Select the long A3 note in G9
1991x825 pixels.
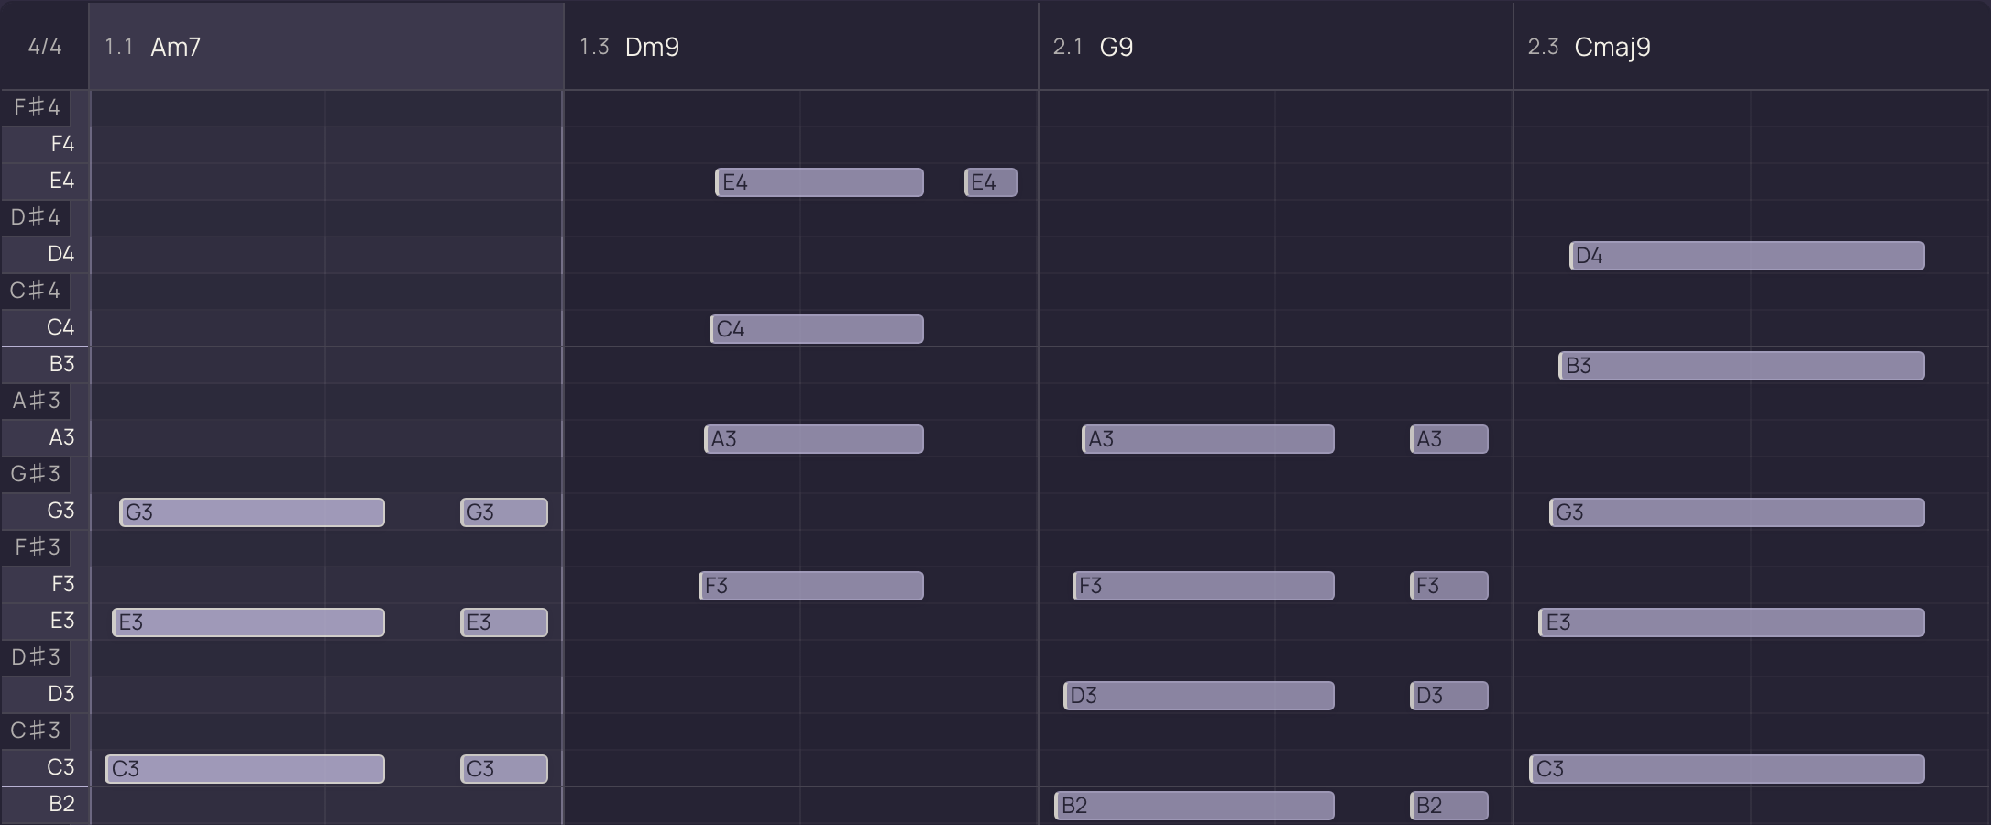click(1208, 439)
